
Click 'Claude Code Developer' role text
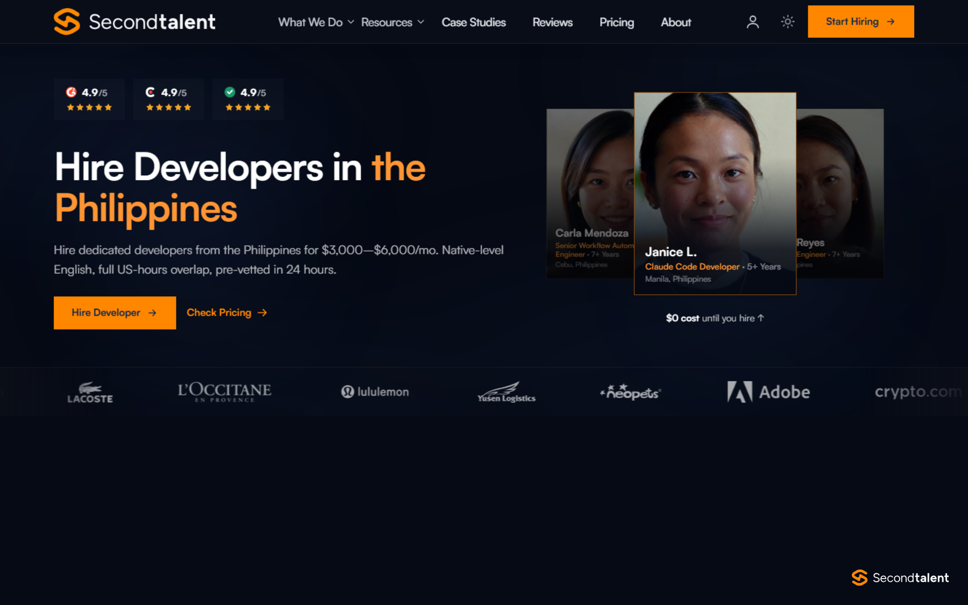[692, 267]
